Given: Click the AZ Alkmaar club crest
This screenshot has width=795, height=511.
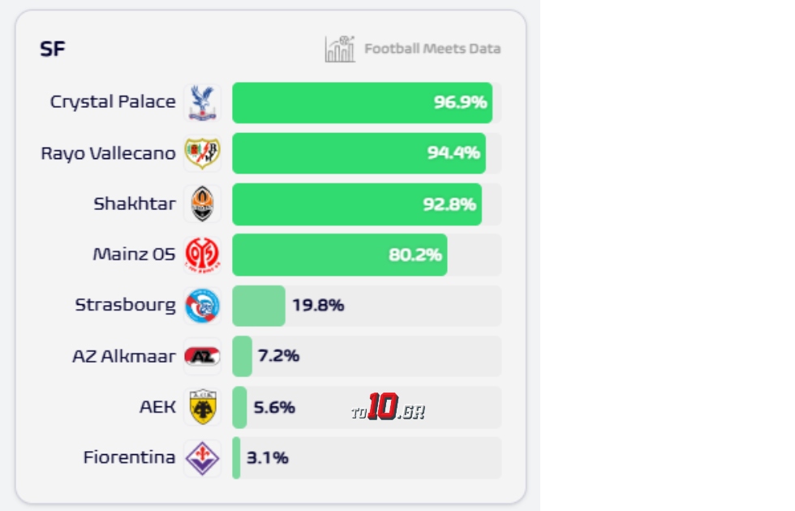Looking at the screenshot, I should tap(201, 356).
